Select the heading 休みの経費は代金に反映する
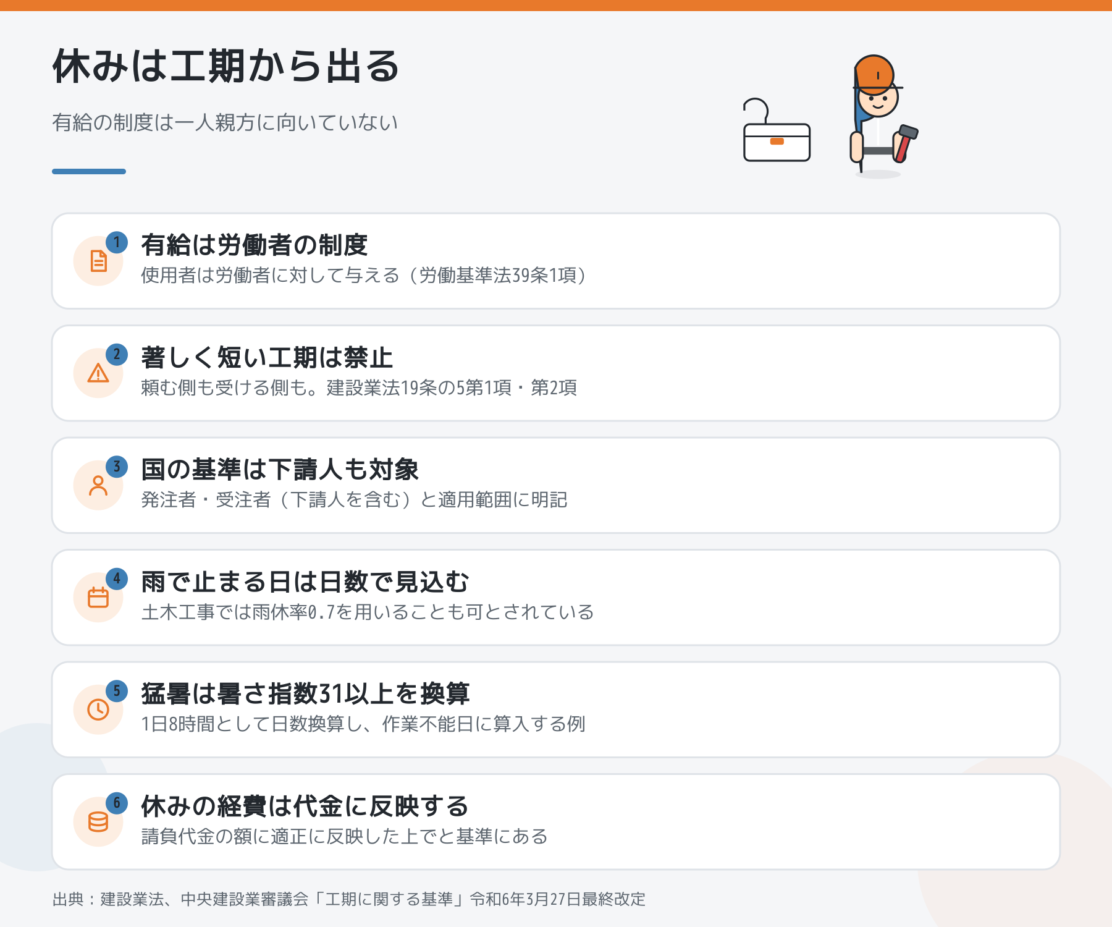This screenshot has height=927, width=1112. coord(305,806)
